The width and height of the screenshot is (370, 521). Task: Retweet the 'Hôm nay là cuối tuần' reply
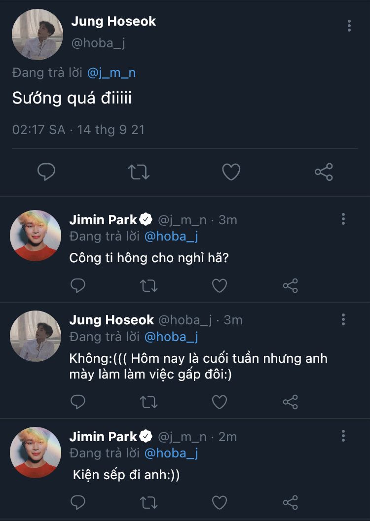(148, 402)
